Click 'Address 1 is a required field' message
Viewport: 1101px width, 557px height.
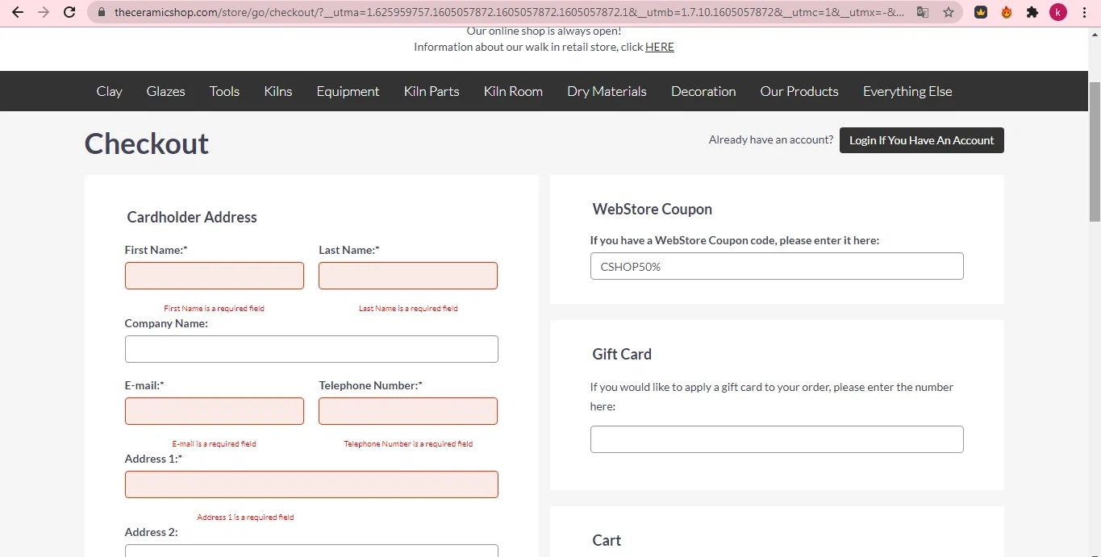[245, 518]
